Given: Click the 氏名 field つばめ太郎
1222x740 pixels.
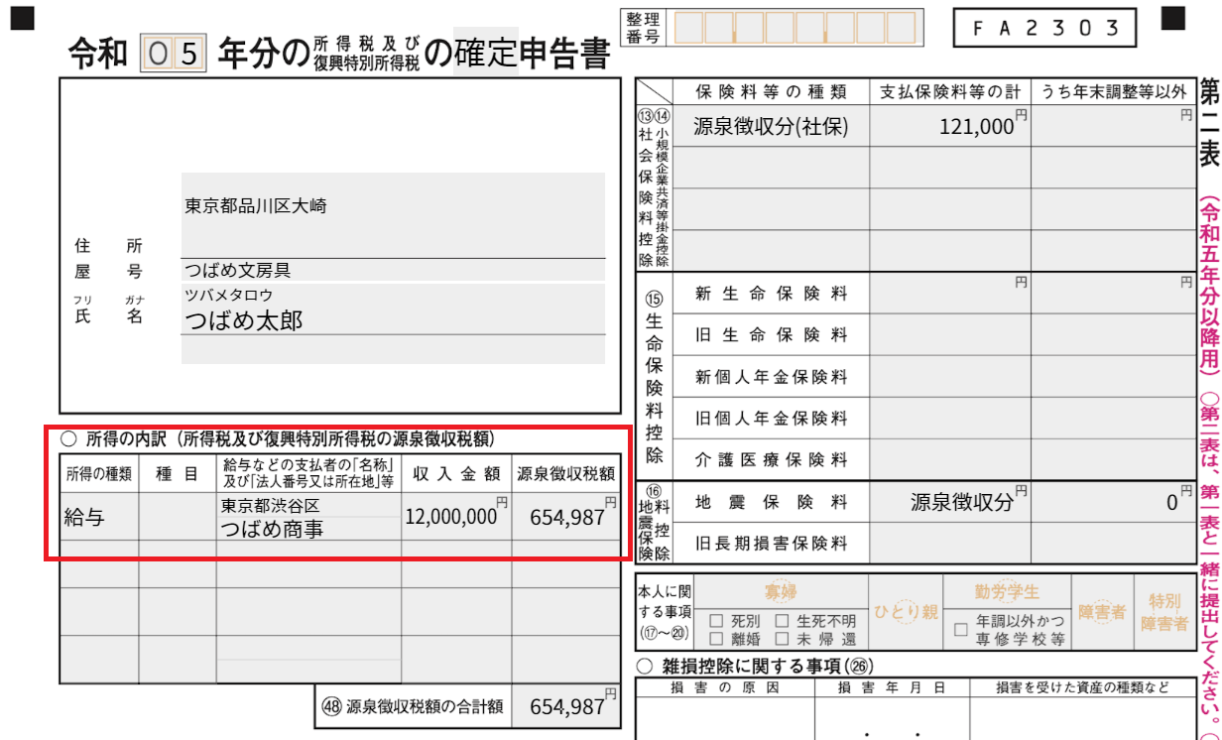Looking at the screenshot, I should 393,320.
